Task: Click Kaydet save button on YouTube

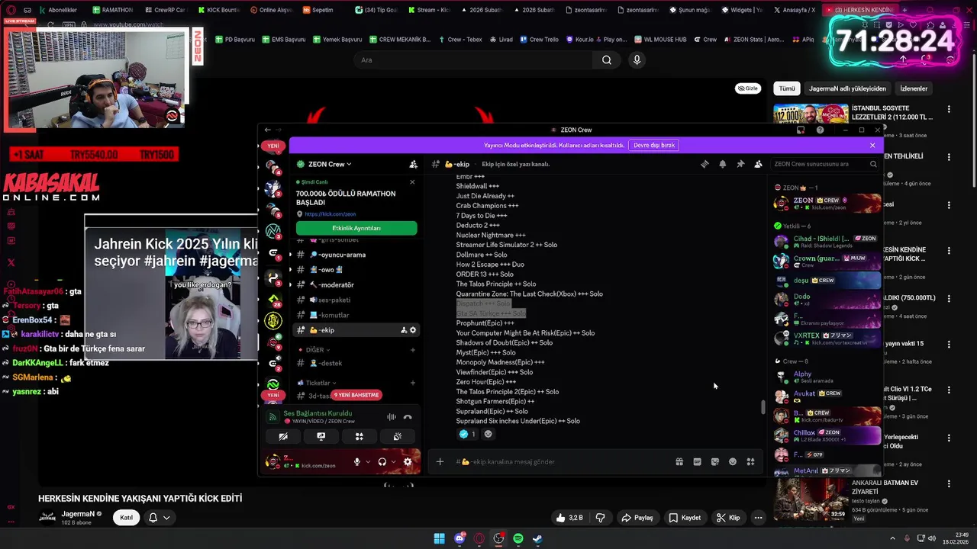Action: (685, 518)
